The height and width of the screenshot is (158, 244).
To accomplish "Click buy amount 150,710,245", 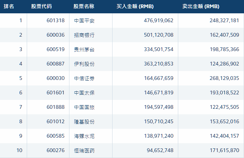I will [159, 121].
